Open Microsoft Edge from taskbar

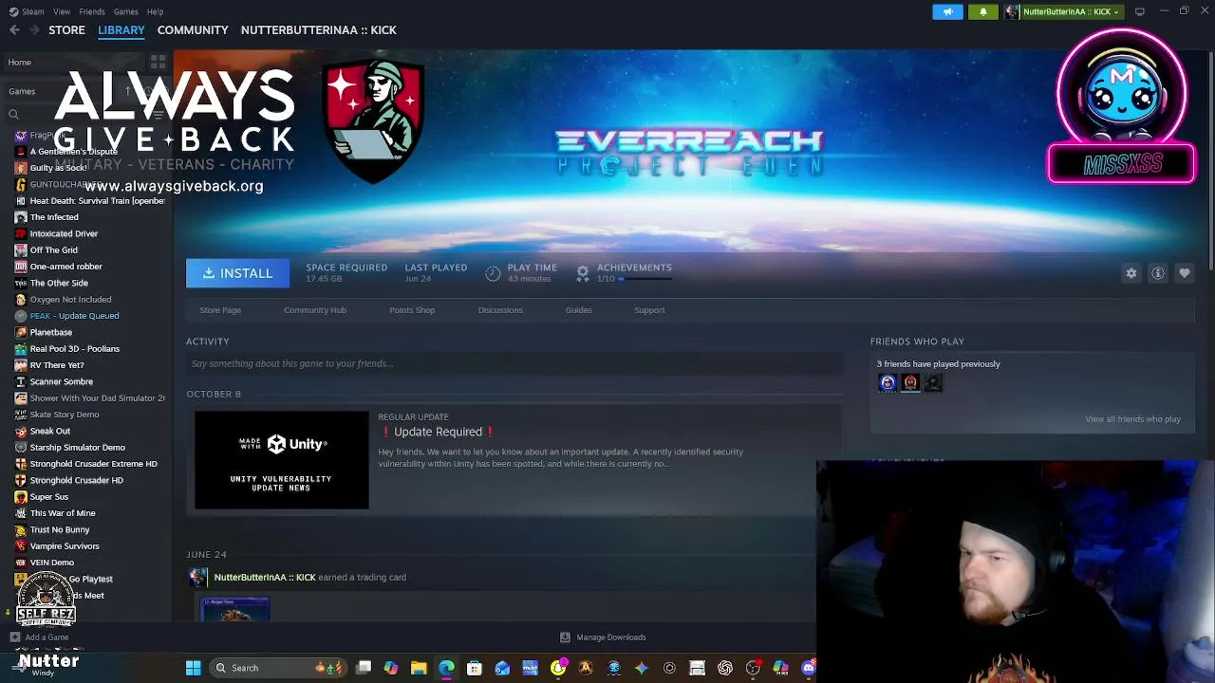click(446, 668)
